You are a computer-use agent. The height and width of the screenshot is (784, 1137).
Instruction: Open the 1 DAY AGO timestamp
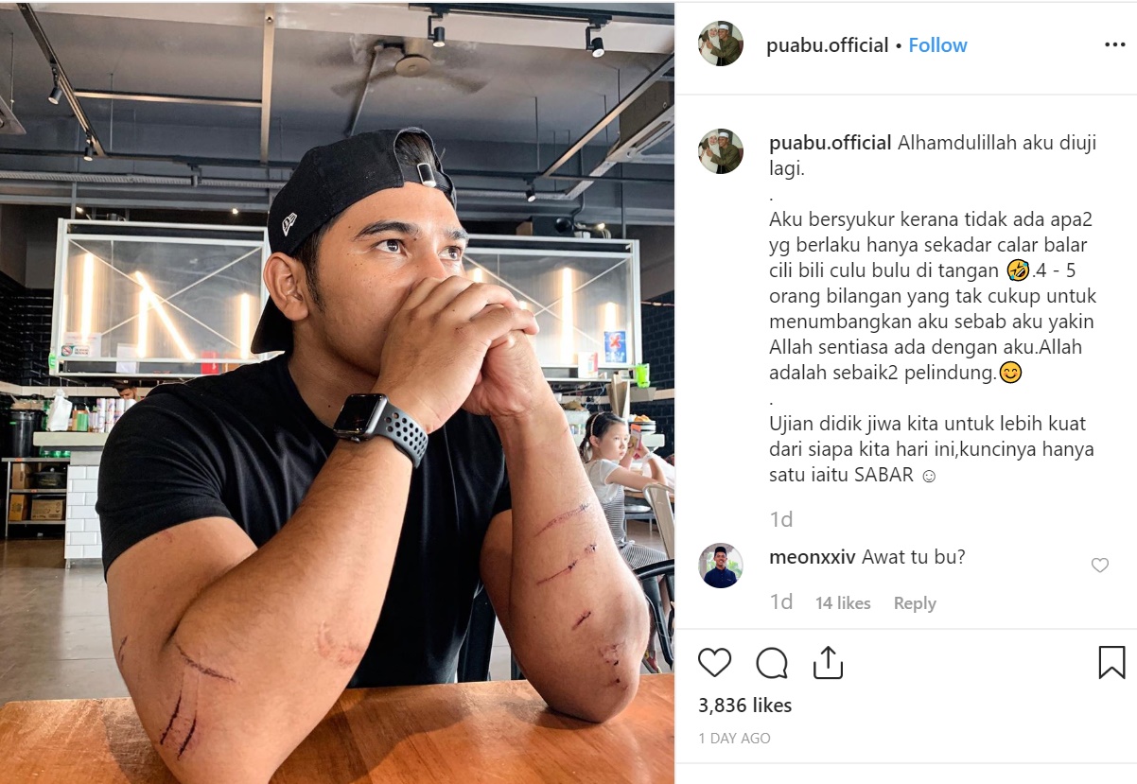(x=735, y=738)
